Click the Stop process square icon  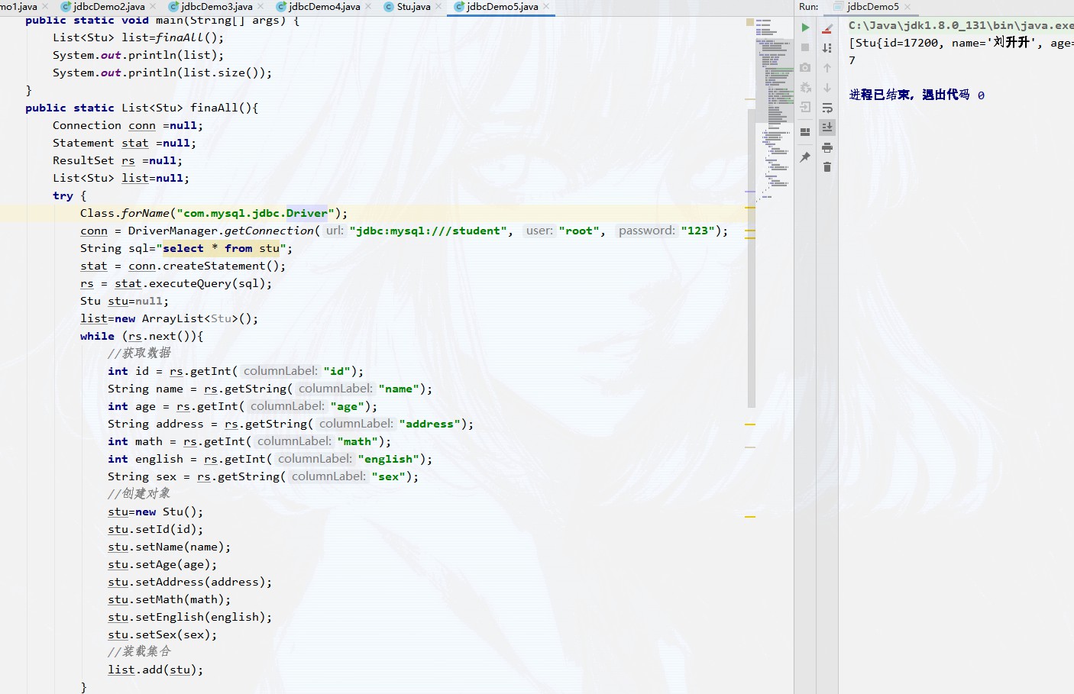click(x=805, y=47)
